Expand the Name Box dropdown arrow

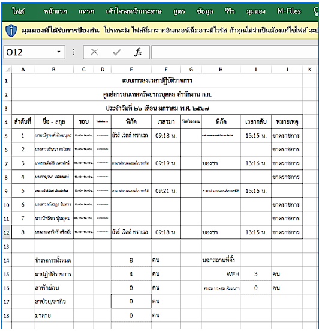tap(59, 52)
